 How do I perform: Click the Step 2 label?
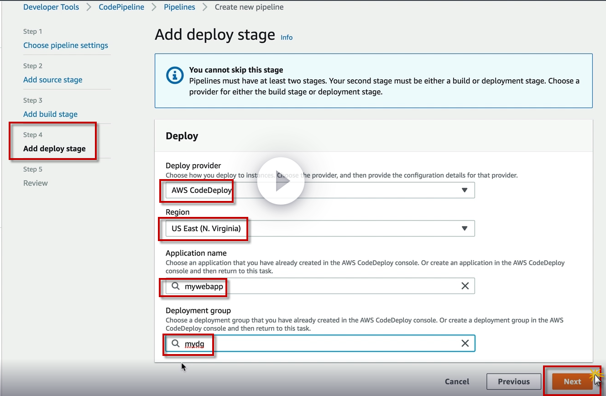[33, 66]
